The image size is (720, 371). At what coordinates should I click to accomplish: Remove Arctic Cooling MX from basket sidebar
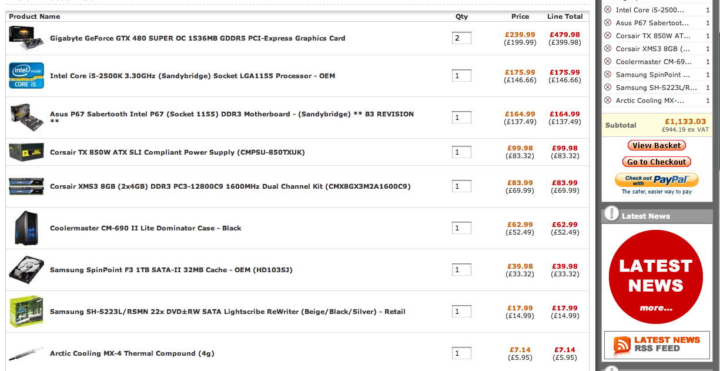tap(608, 101)
